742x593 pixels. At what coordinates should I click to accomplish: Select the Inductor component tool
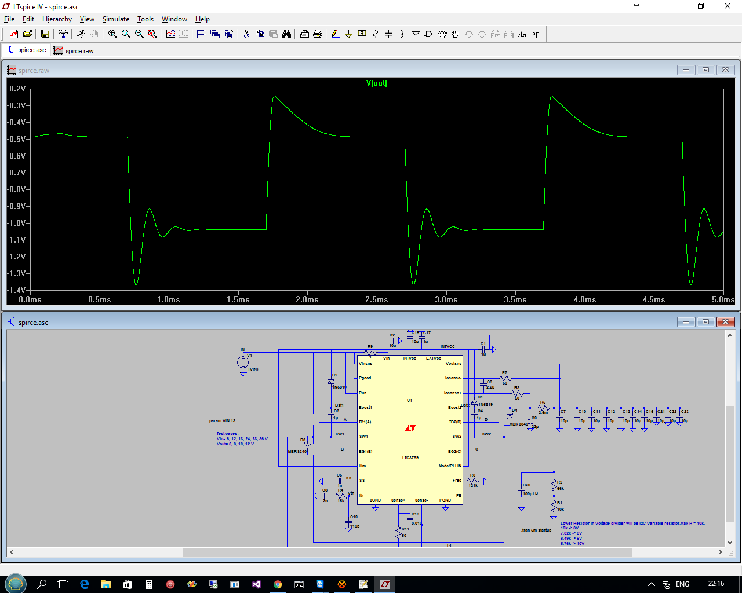[x=402, y=34]
